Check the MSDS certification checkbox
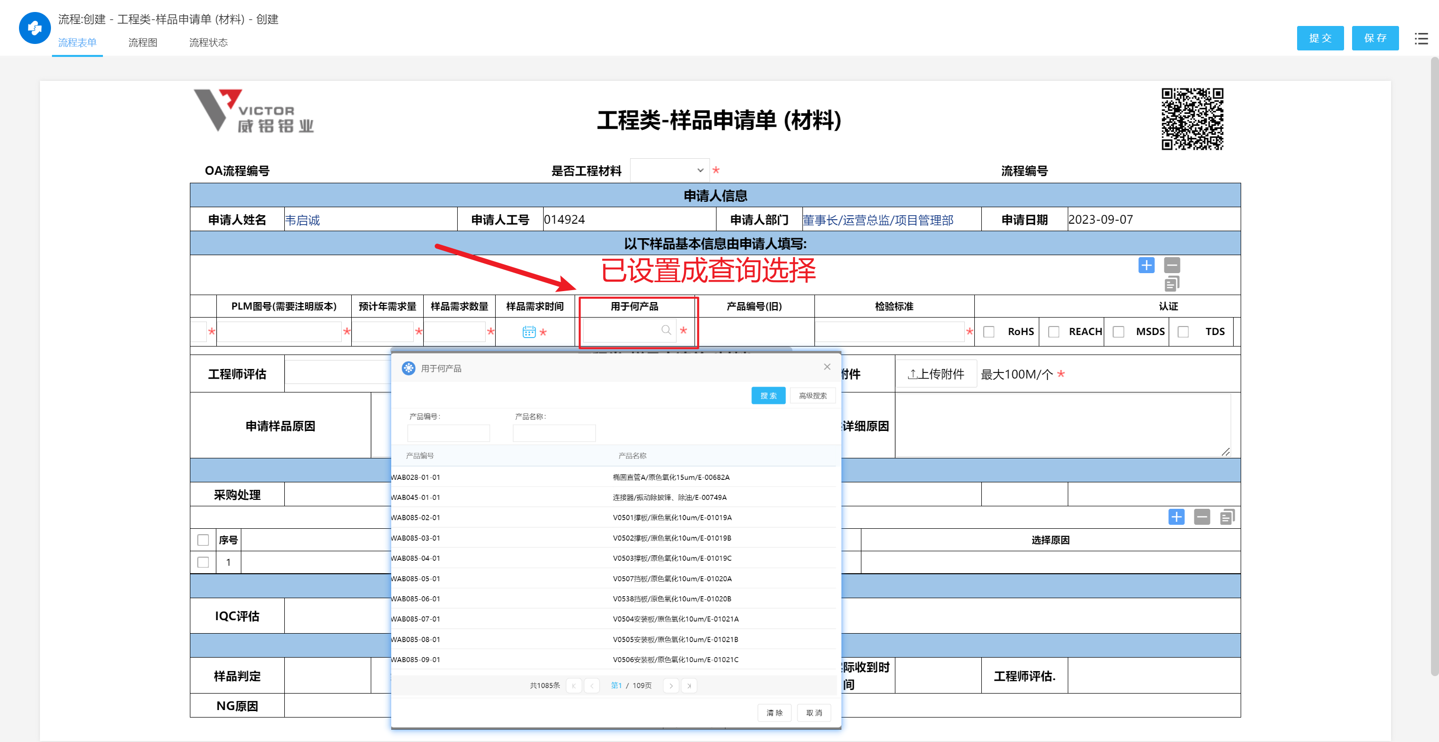This screenshot has height=742, width=1439. pos(1118,332)
